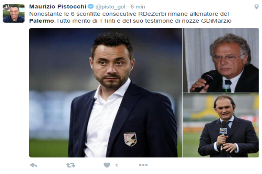Screen dimensions: 262x174
Task: Click the black microphone in top-right photo
Action: (x=205, y=81)
